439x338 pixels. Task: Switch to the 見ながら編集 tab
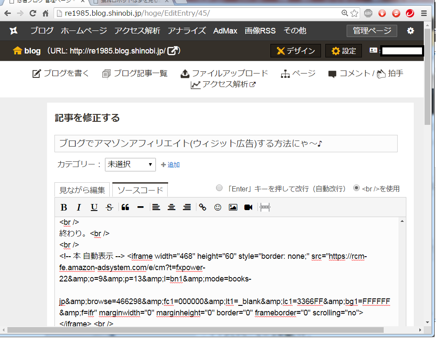pos(82,190)
